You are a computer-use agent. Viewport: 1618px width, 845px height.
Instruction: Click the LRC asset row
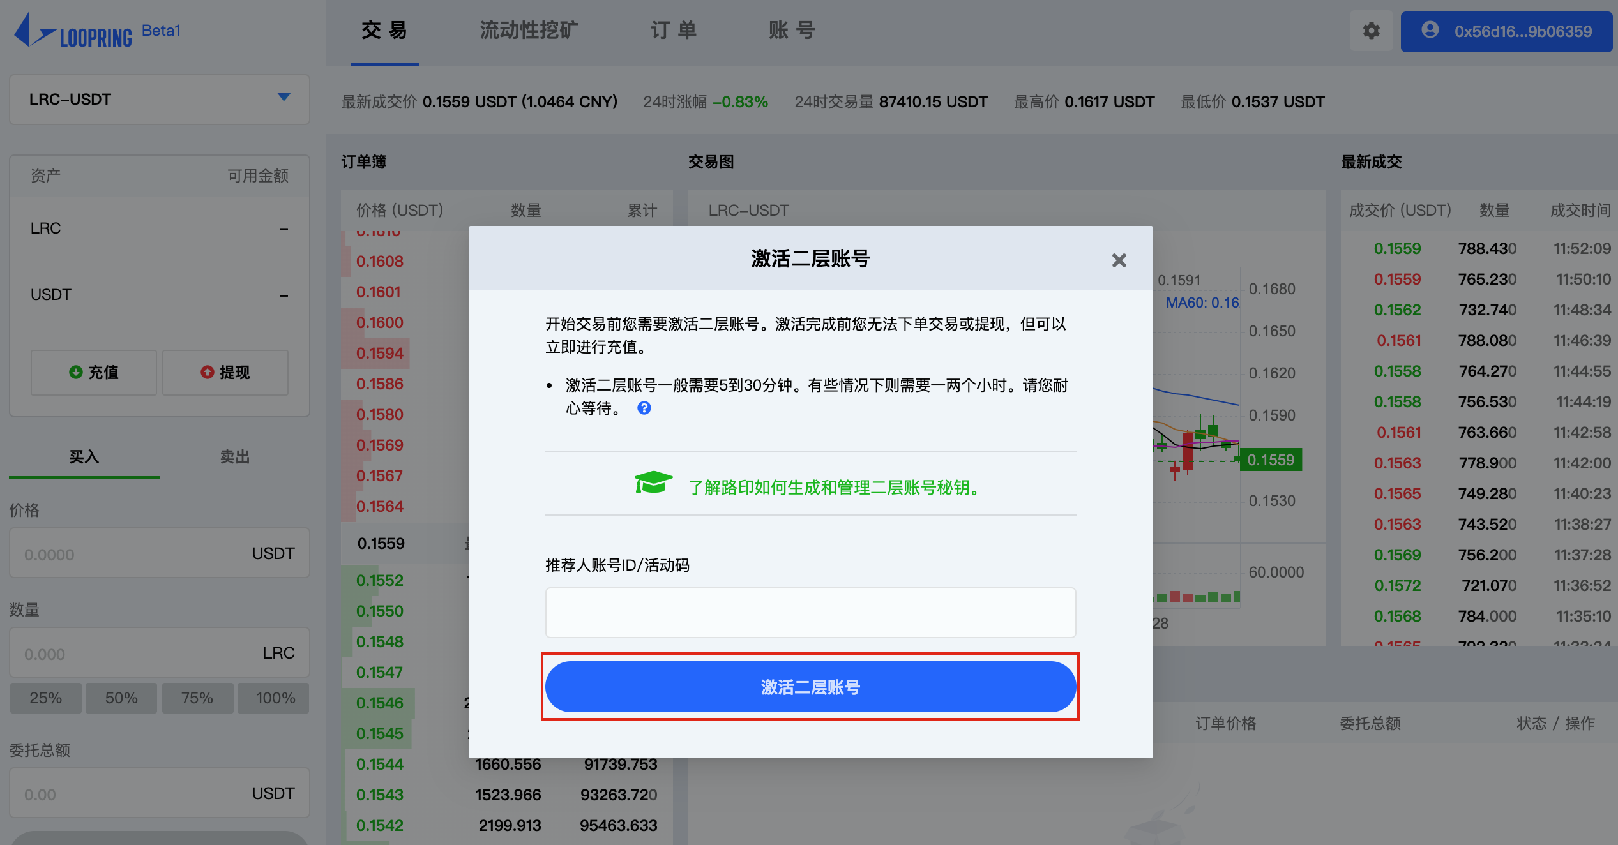click(160, 228)
